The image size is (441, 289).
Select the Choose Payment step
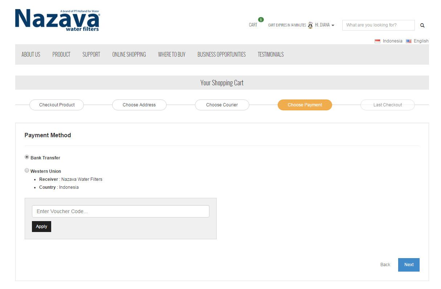[x=305, y=105]
